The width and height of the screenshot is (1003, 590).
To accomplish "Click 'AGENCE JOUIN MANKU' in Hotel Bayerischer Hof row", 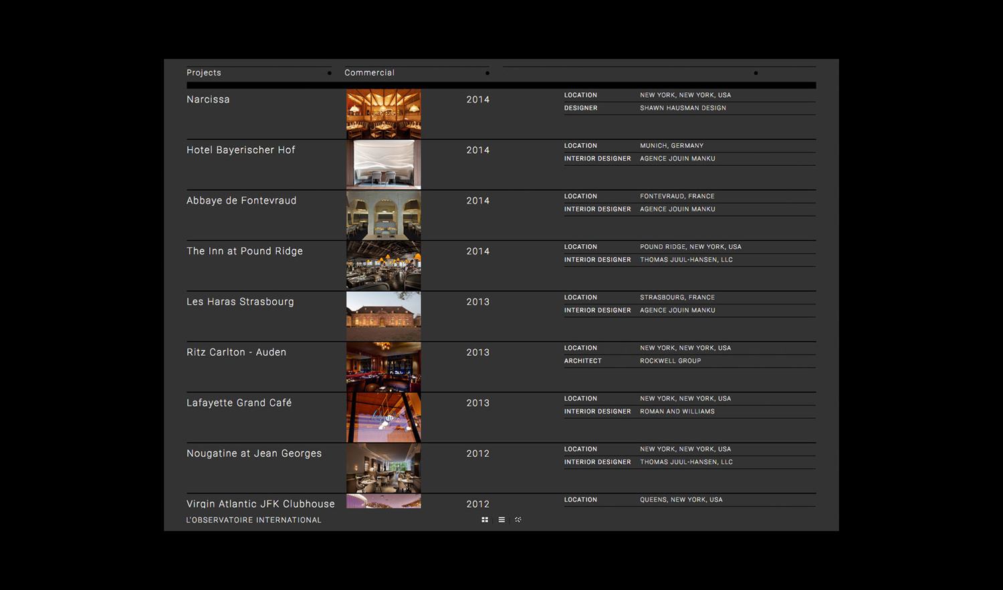I will point(677,159).
